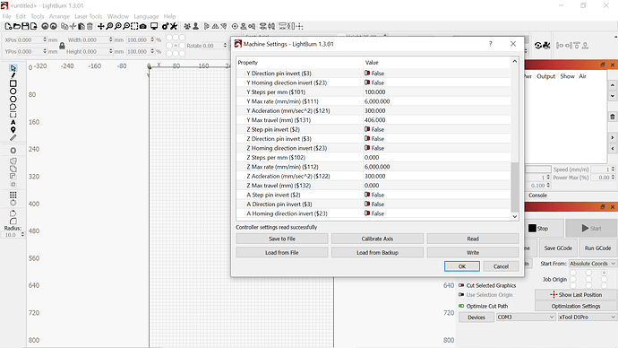Open Settings gear icon in toolbar

[165, 26]
